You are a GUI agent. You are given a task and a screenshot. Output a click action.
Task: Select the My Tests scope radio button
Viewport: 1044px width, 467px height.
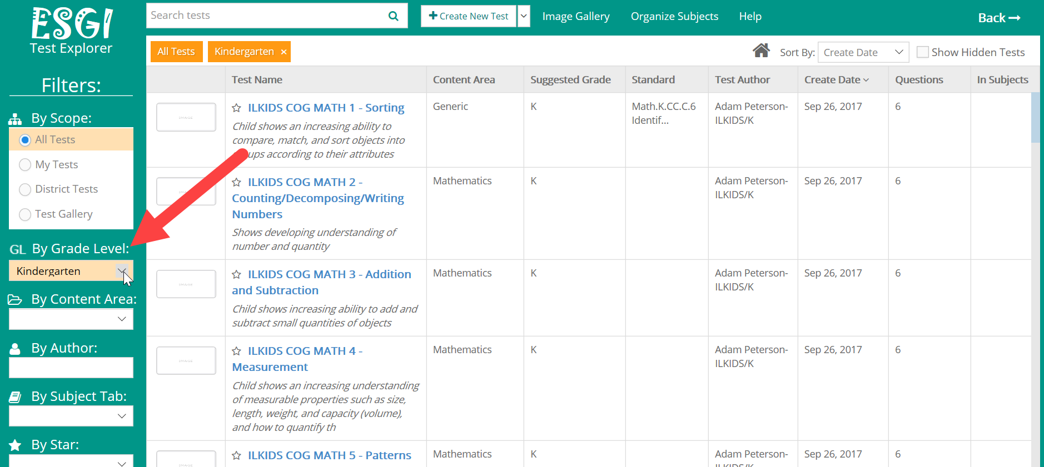(x=25, y=165)
